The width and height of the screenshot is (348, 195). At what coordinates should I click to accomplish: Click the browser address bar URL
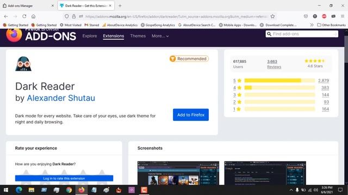click(x=176, y=16)
